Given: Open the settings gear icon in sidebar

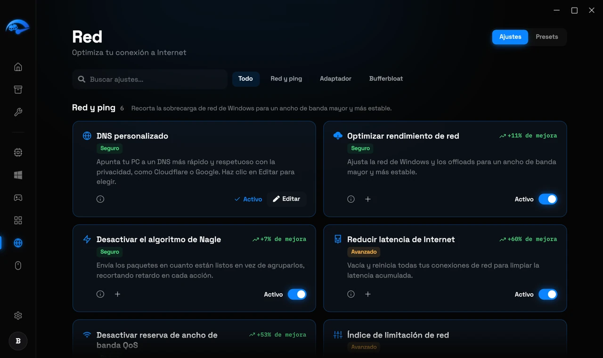Looking at the screenshot, I should pos(18,316).
